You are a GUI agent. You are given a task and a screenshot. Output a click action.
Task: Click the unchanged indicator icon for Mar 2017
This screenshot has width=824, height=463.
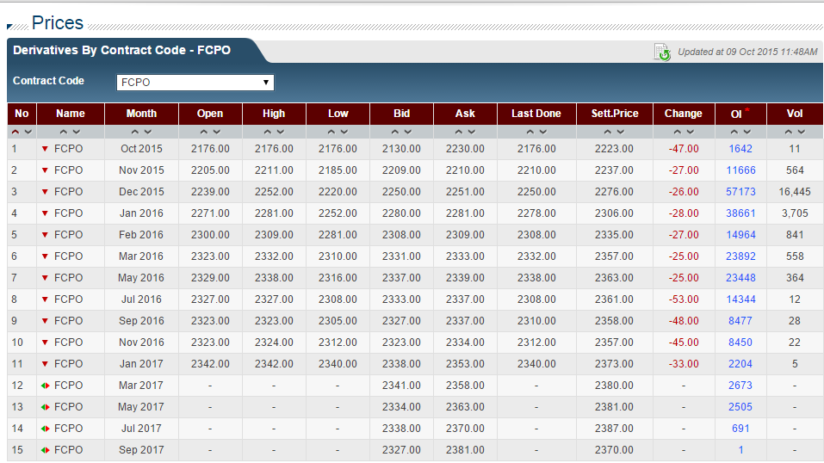click(x=45, y=386)
